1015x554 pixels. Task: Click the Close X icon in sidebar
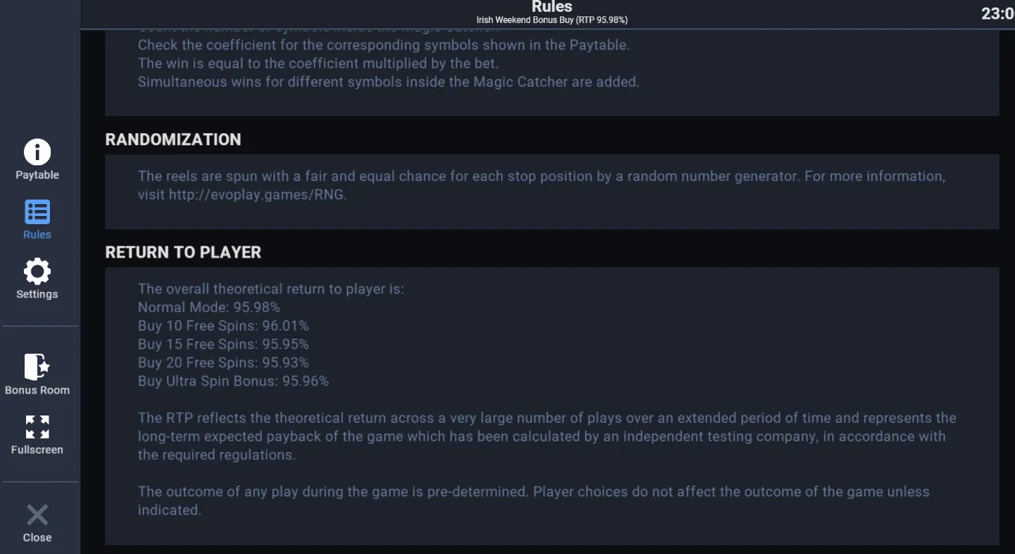click(37, 515)
